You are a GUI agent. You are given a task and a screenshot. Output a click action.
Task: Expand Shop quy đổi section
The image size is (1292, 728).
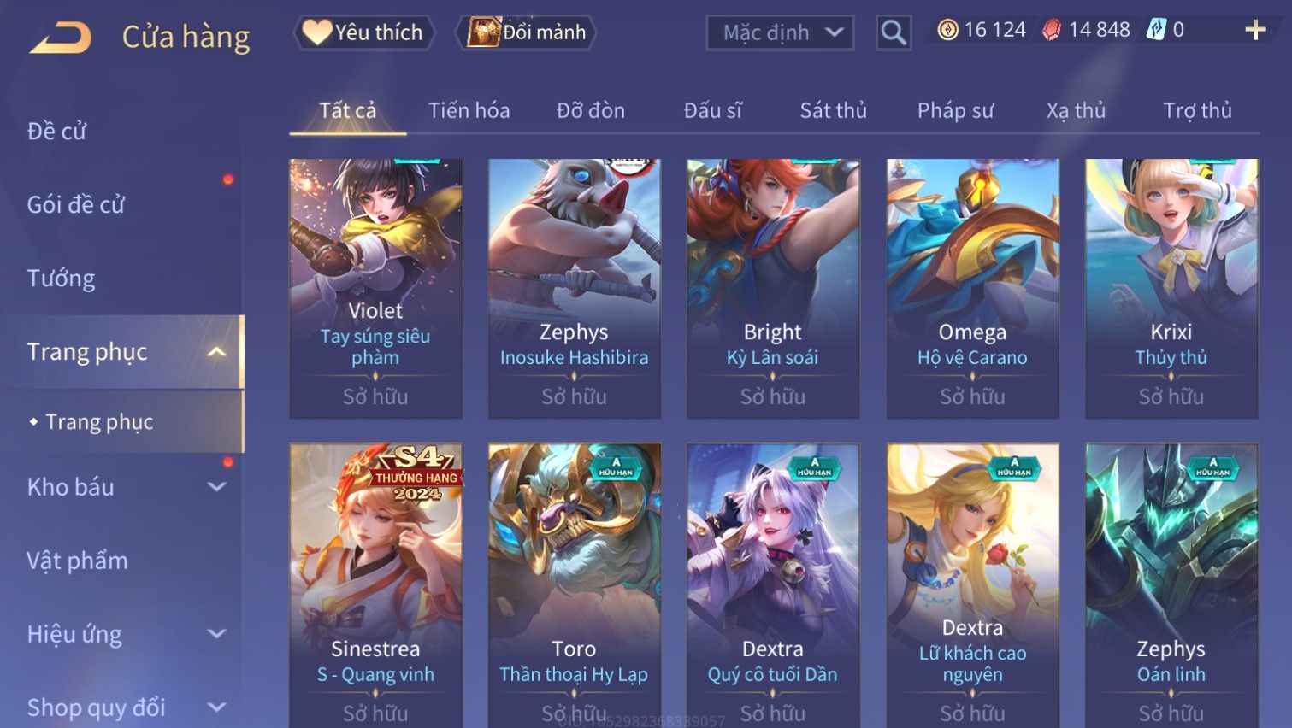[217, 707]
